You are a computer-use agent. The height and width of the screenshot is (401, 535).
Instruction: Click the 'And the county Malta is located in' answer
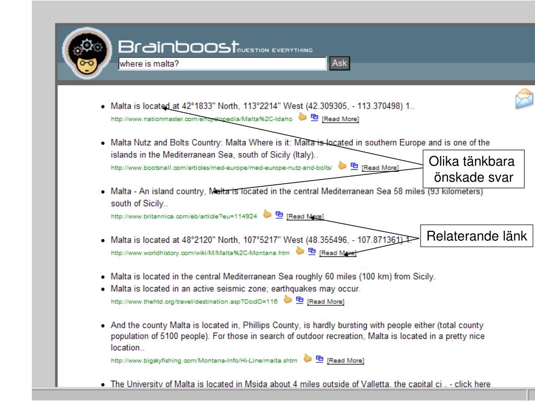297,336
